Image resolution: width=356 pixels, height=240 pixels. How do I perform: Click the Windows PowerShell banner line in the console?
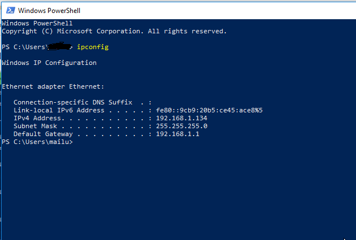(x=37, y=23)
